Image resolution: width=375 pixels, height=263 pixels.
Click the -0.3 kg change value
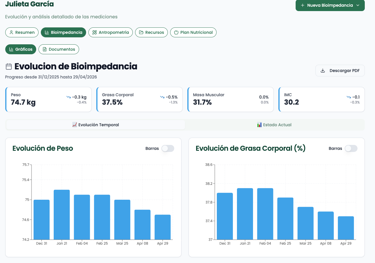click(79, 97)
